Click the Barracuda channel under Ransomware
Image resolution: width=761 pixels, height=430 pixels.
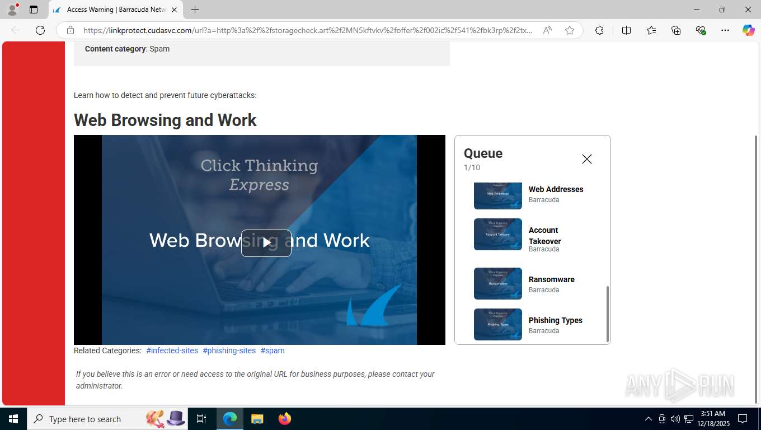pos(544,290)
